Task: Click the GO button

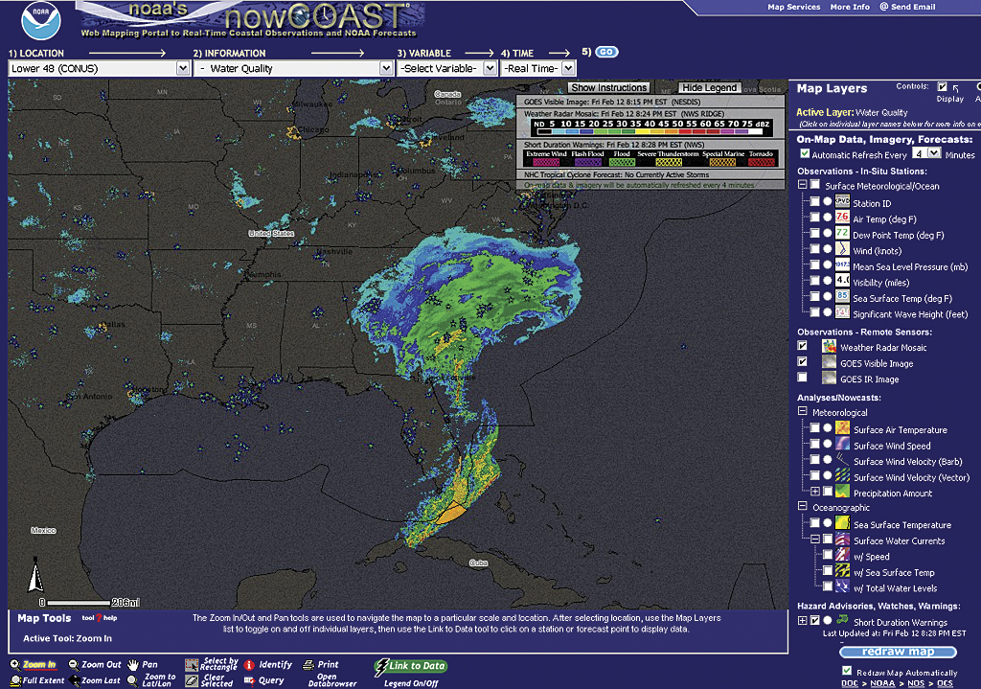Action: pos(606,52)
